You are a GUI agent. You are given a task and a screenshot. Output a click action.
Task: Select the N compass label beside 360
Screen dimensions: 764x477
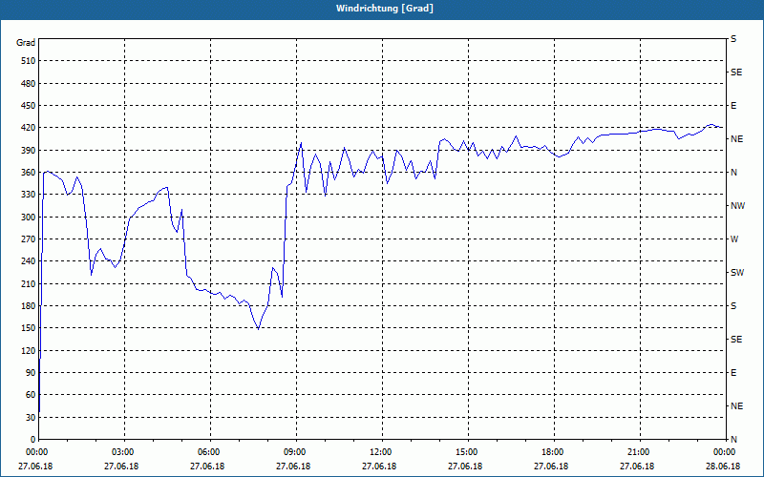[734, 173]
